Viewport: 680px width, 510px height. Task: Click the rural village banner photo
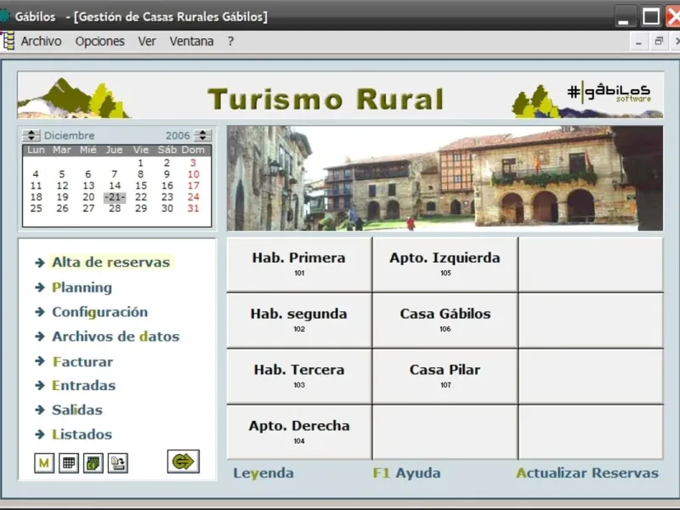[445, 178]
